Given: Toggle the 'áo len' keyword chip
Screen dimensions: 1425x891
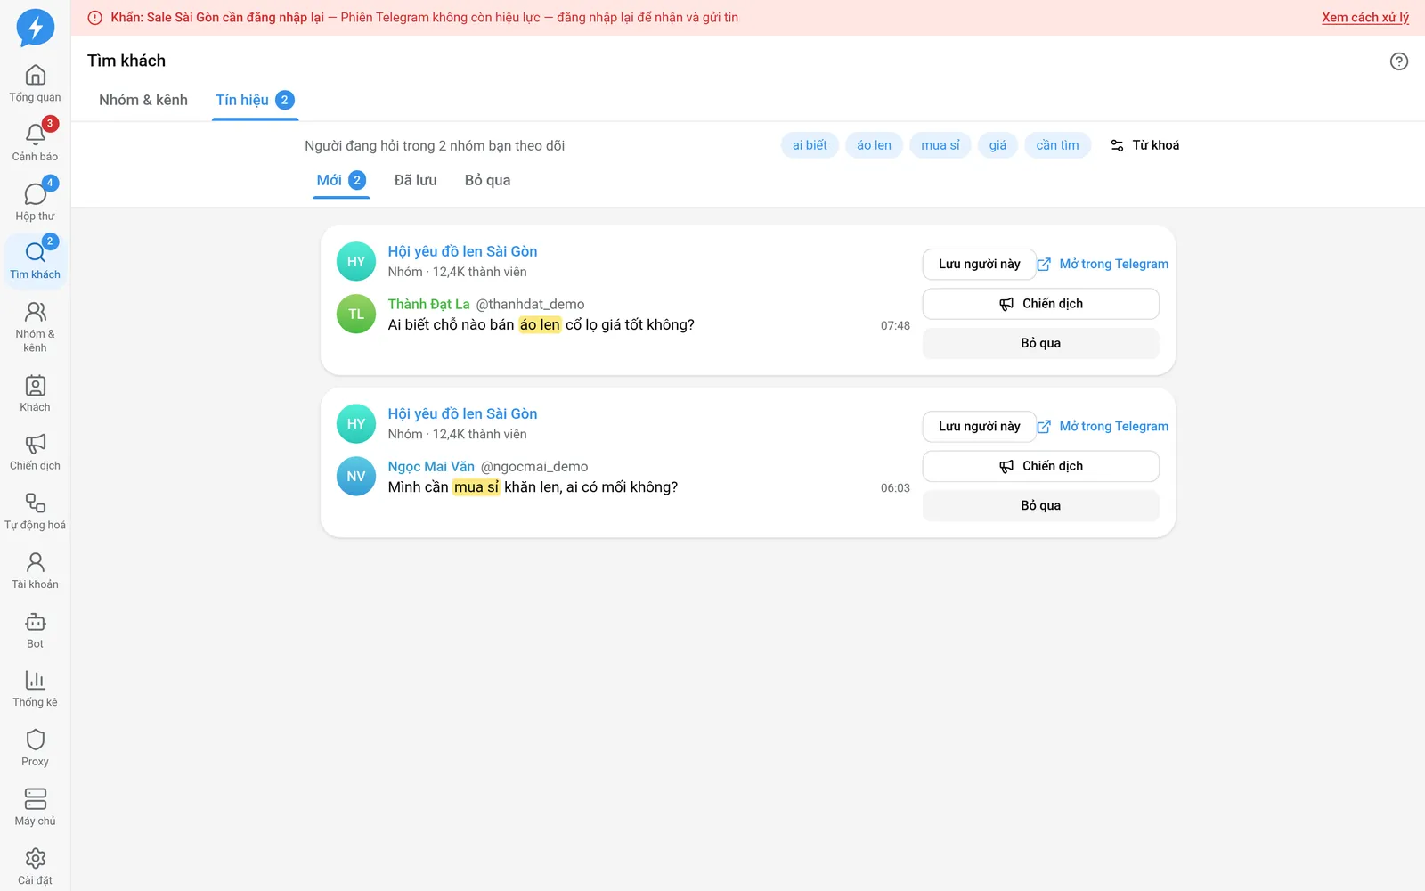Looking at the screenshot, I should click(x=874, y=145).
